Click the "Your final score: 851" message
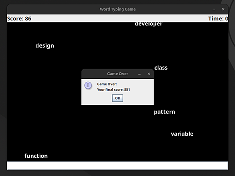 [x=113, y=90]
